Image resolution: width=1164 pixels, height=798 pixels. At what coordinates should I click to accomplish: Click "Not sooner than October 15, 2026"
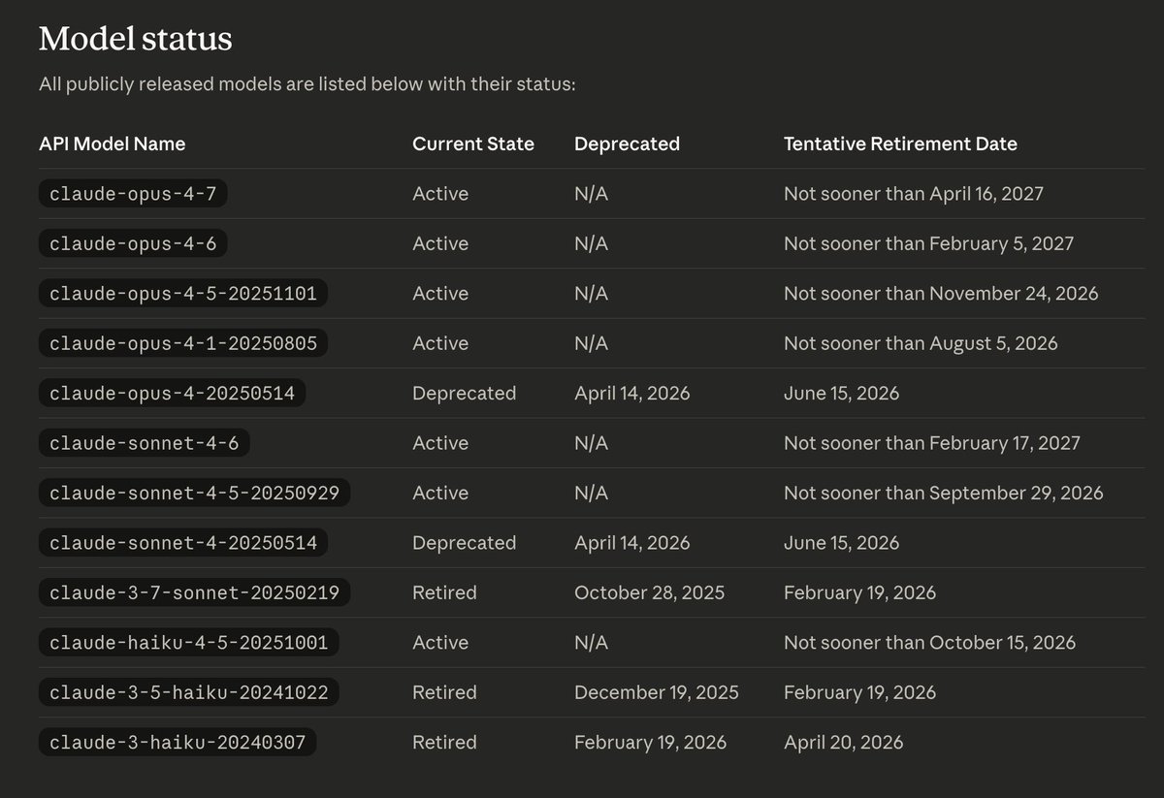click(929, 643)
